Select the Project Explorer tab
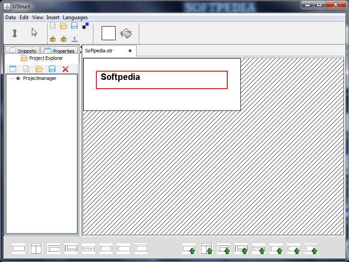The height and width of the screenshot is (262, 349). click(42, 58)
